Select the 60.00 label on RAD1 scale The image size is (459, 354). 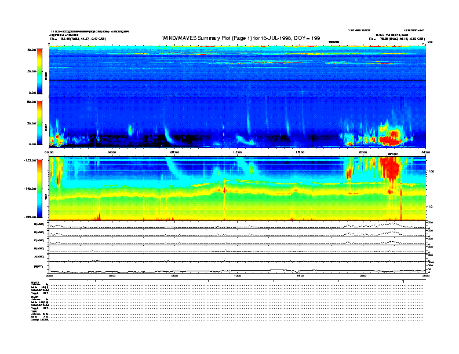point(31,102)
